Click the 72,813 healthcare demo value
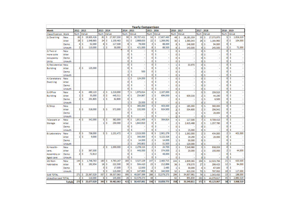This screenshot has width=286, height=202. point(93,154)
